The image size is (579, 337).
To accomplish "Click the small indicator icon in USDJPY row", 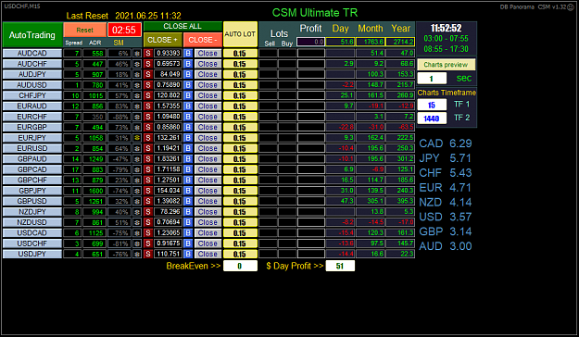I will 137,254.
